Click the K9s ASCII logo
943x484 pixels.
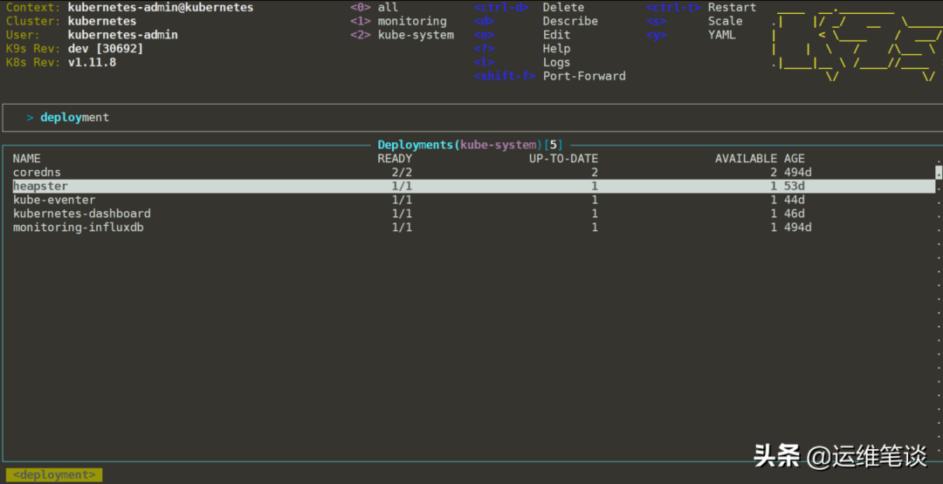tap(857, 42)
